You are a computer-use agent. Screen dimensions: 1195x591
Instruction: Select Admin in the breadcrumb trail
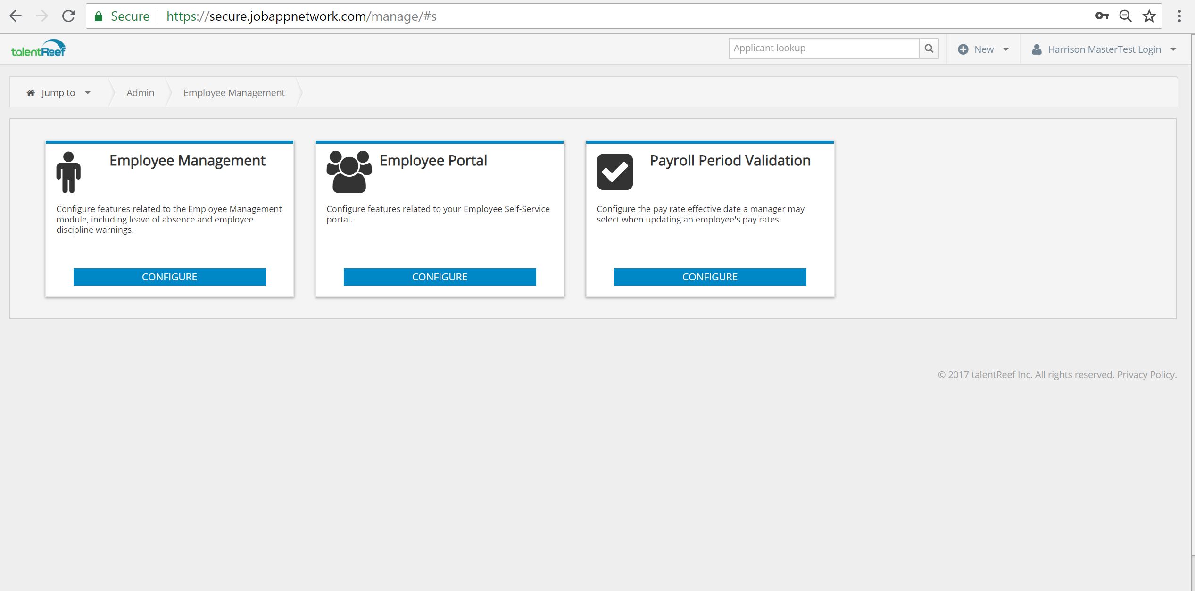pyautogui.click(x=140, y=92)
